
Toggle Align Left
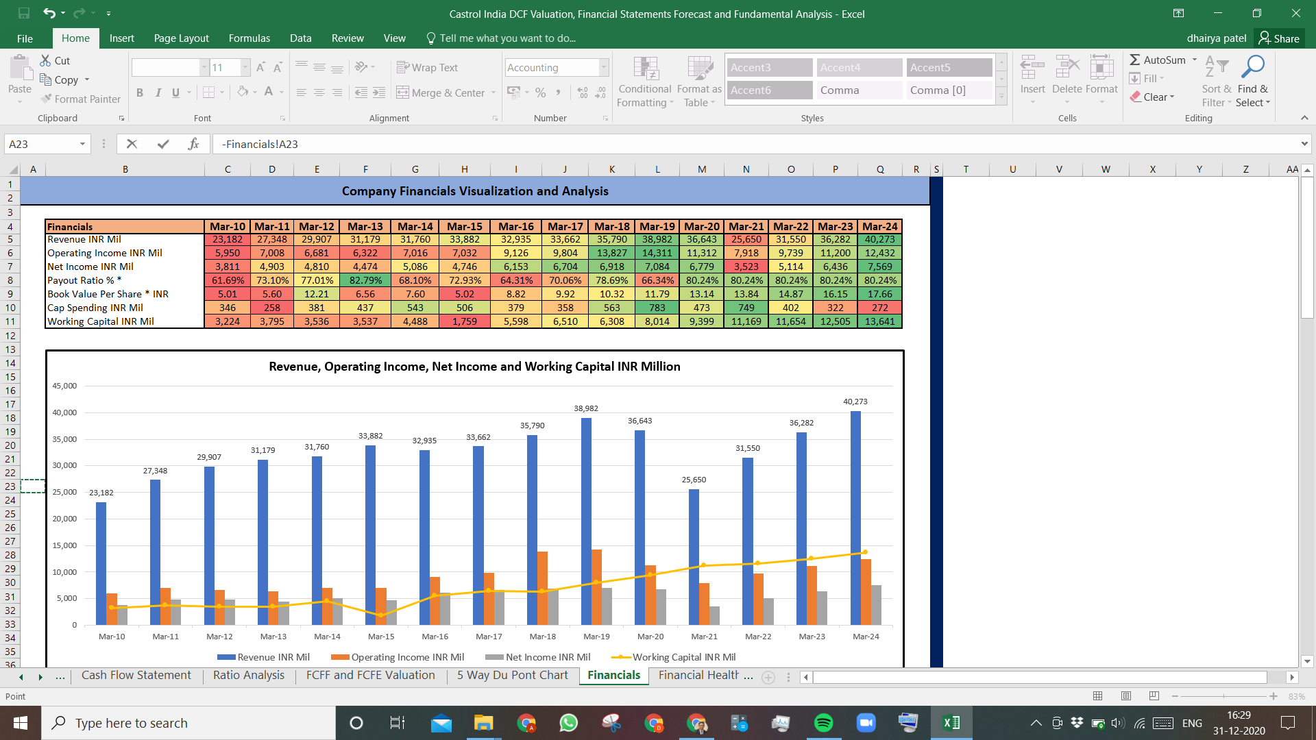point(302,92)
